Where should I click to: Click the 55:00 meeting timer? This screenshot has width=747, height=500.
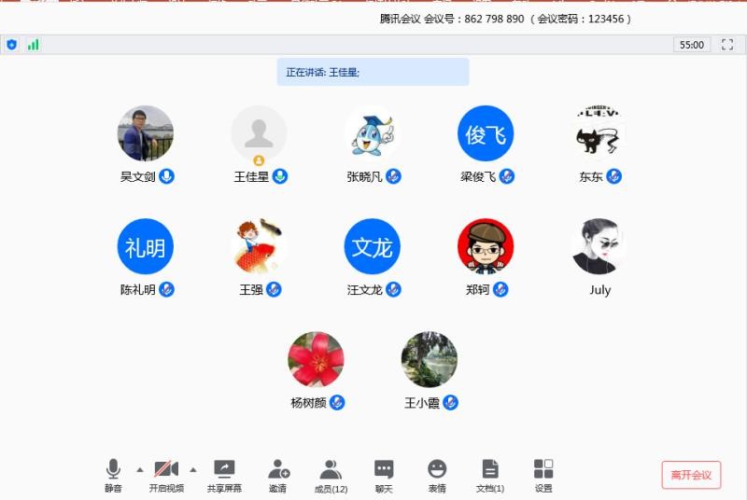click(x=692, y=45)
